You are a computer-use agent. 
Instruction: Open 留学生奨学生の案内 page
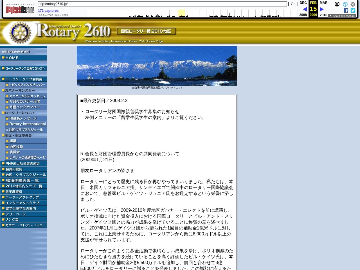pyautogui.click(x=19, y=208)
